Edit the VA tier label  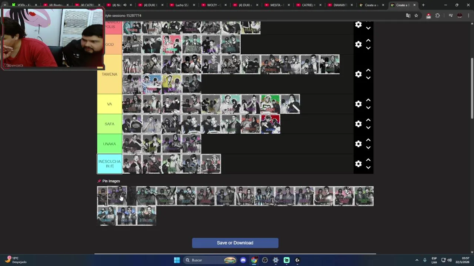110,104
